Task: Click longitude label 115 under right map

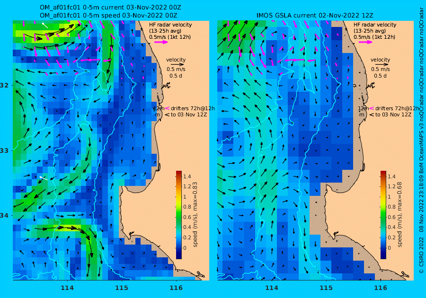Action: pyautogui.click(x=326, y=288)
